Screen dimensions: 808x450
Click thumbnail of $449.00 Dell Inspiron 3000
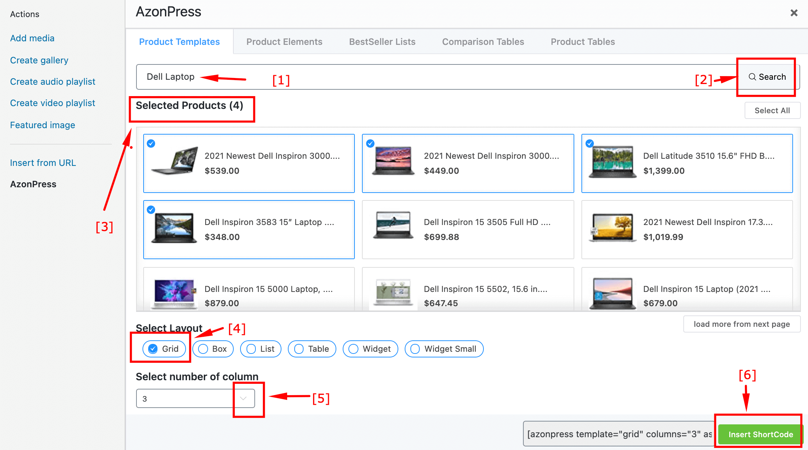point(394,161)
